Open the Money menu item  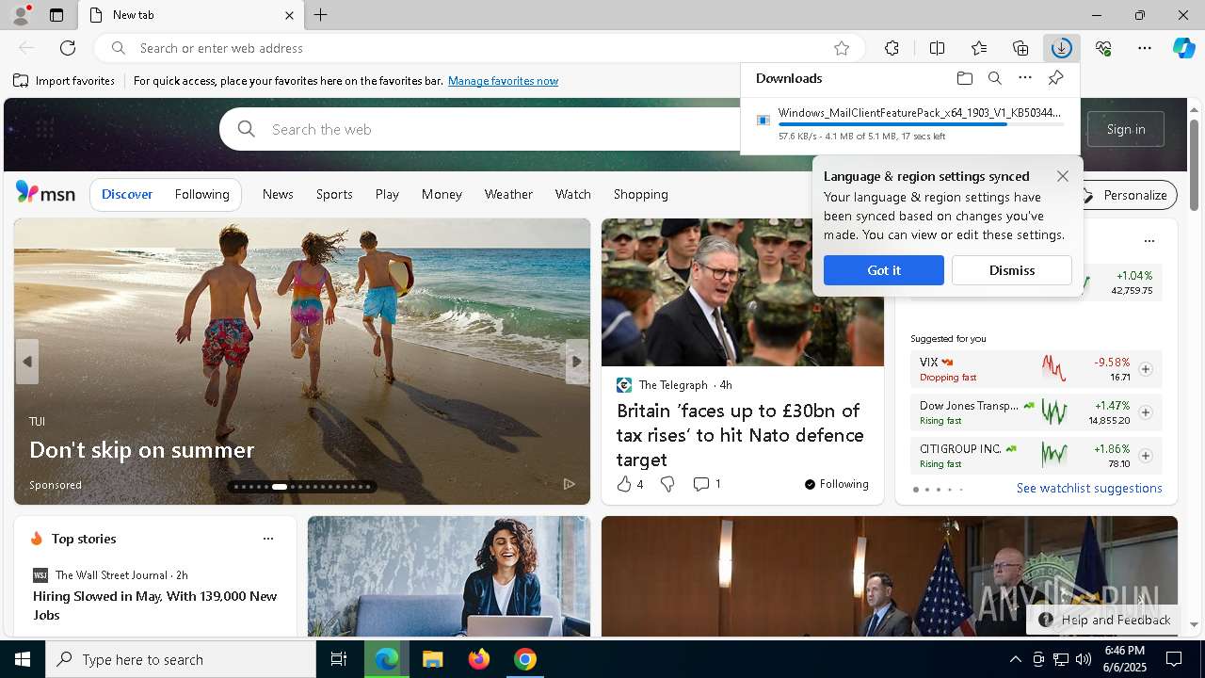(x=442, y=194)
